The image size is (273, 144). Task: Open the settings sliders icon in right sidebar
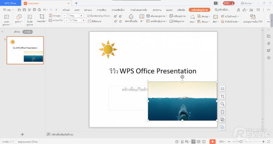268,50
